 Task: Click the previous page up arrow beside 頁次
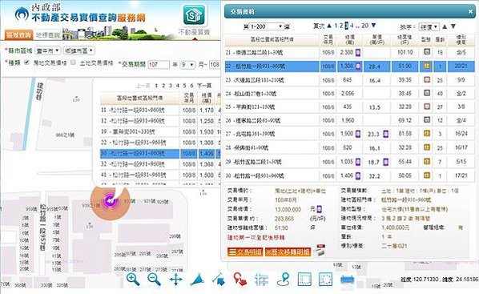329,26
